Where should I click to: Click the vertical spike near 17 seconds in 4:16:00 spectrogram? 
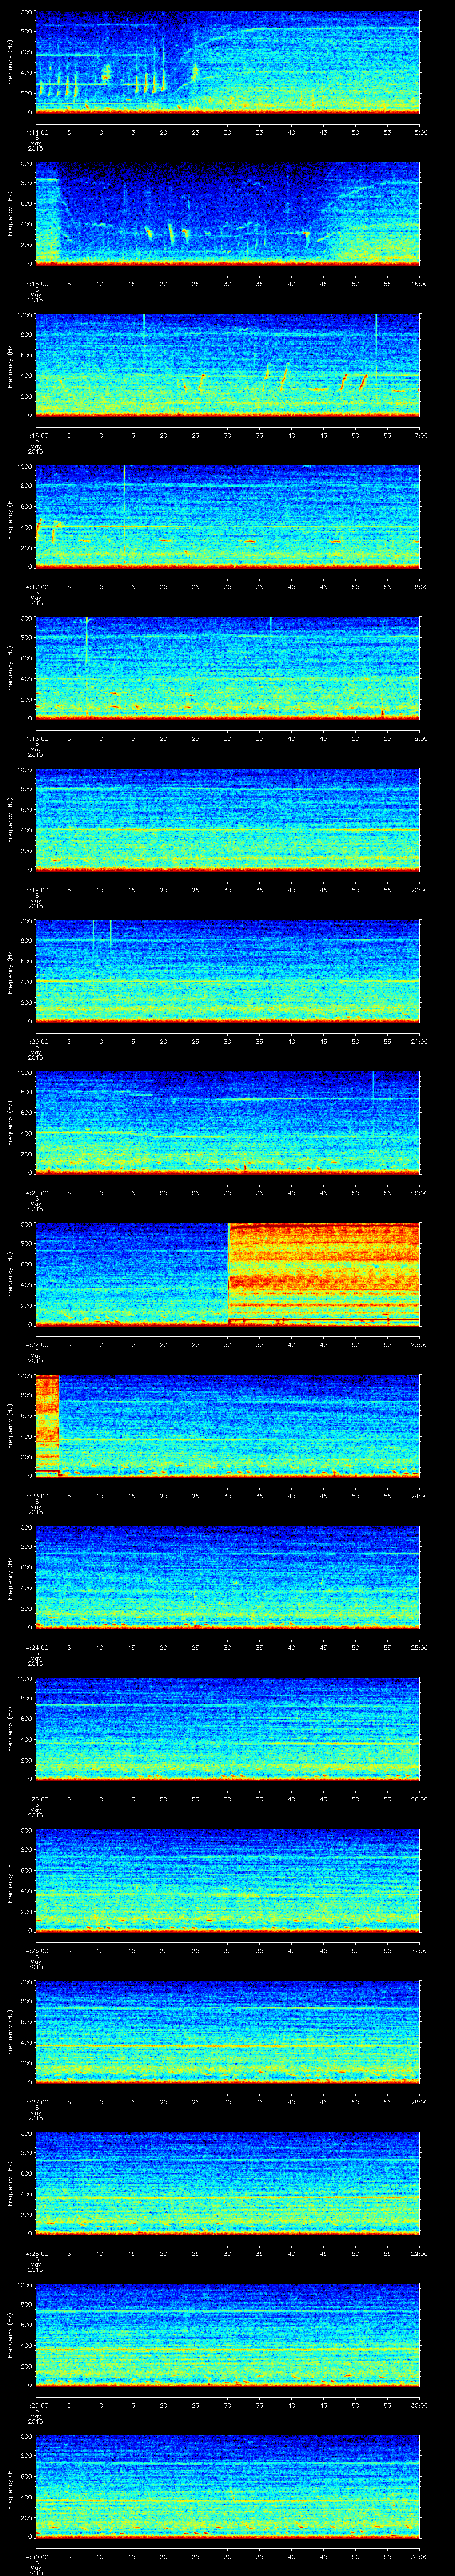[144, 340]
